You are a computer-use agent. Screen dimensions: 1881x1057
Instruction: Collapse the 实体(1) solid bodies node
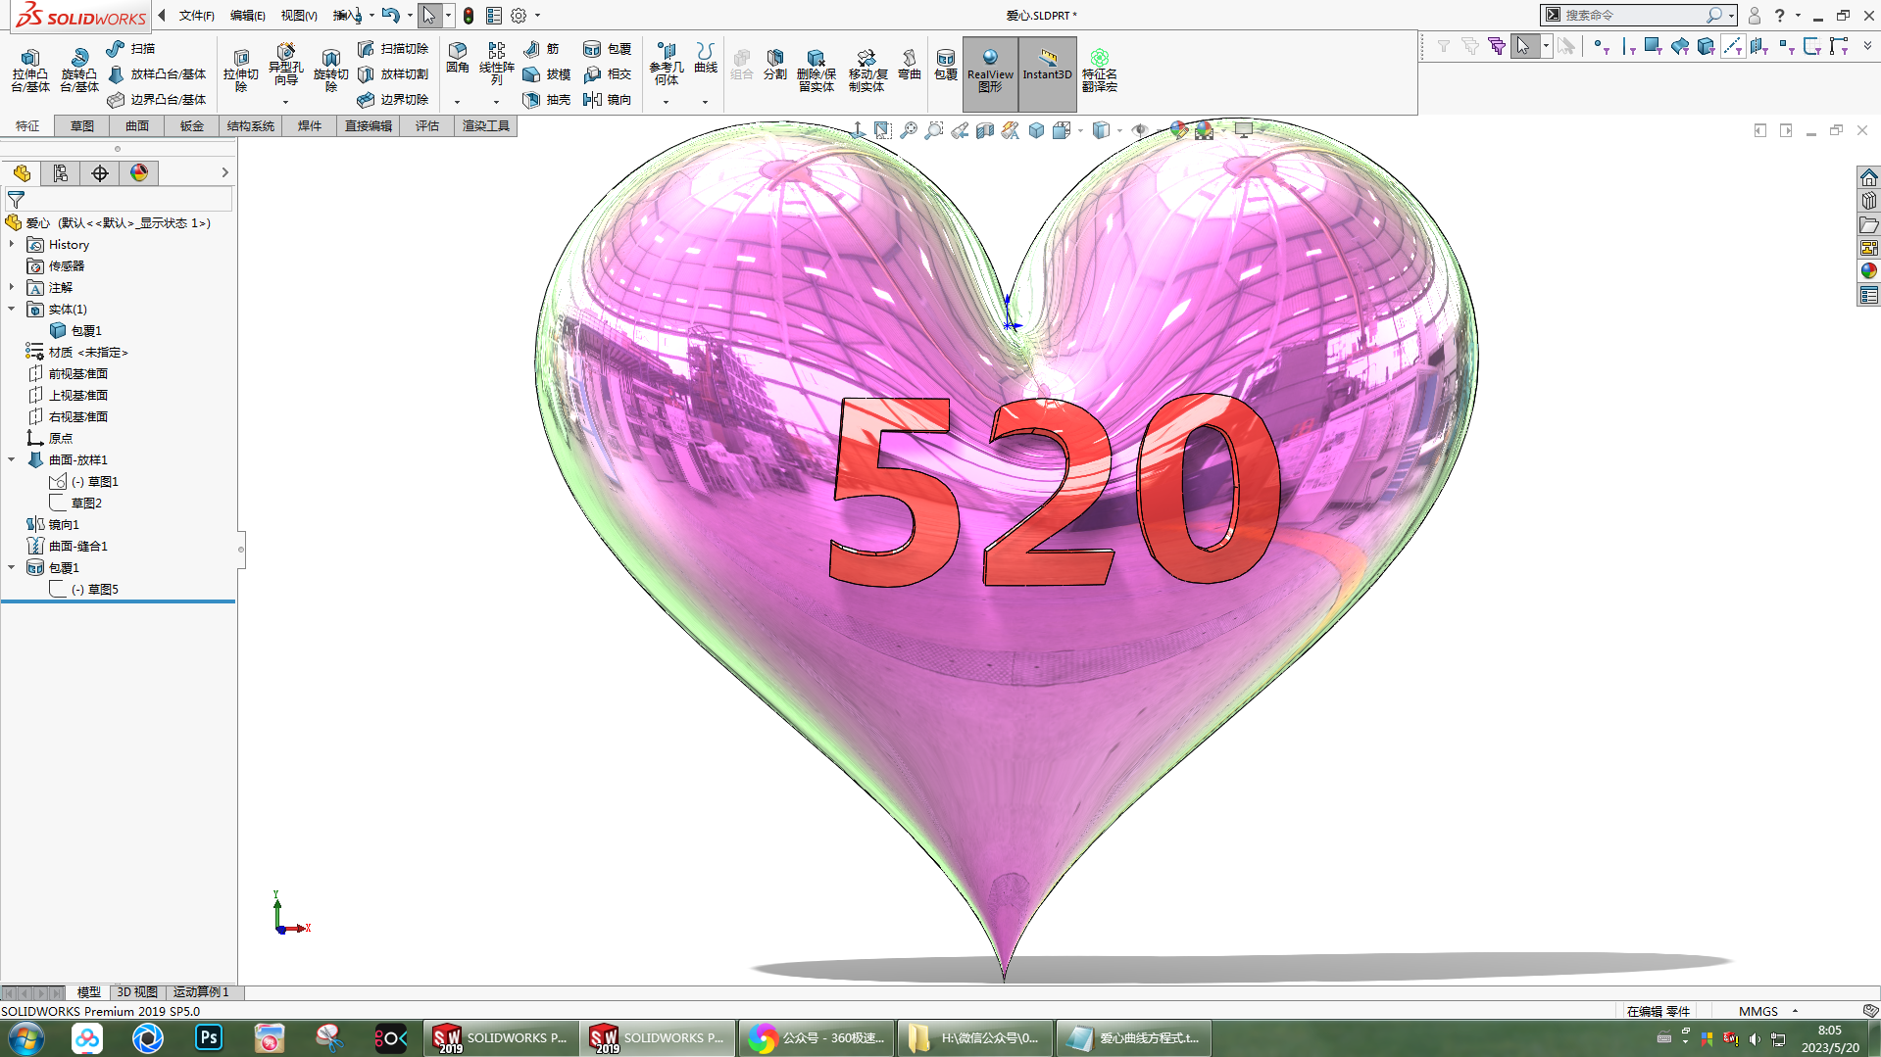click(12, 309)
